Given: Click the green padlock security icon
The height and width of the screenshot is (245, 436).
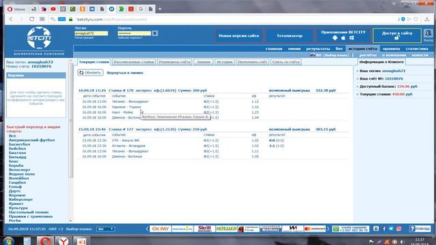Looking at the screenshot, I should pyautogui.click(x=71, y=19).
